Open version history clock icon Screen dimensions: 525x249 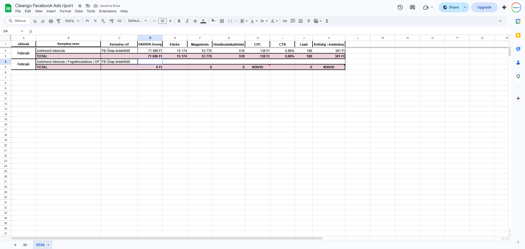tap(400, 7)
